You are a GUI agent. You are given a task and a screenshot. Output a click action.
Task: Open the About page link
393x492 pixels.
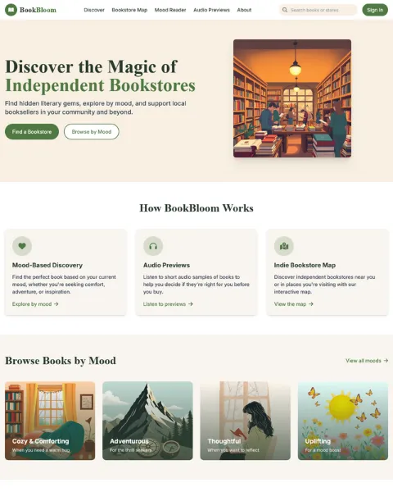(x=244, y=10)
